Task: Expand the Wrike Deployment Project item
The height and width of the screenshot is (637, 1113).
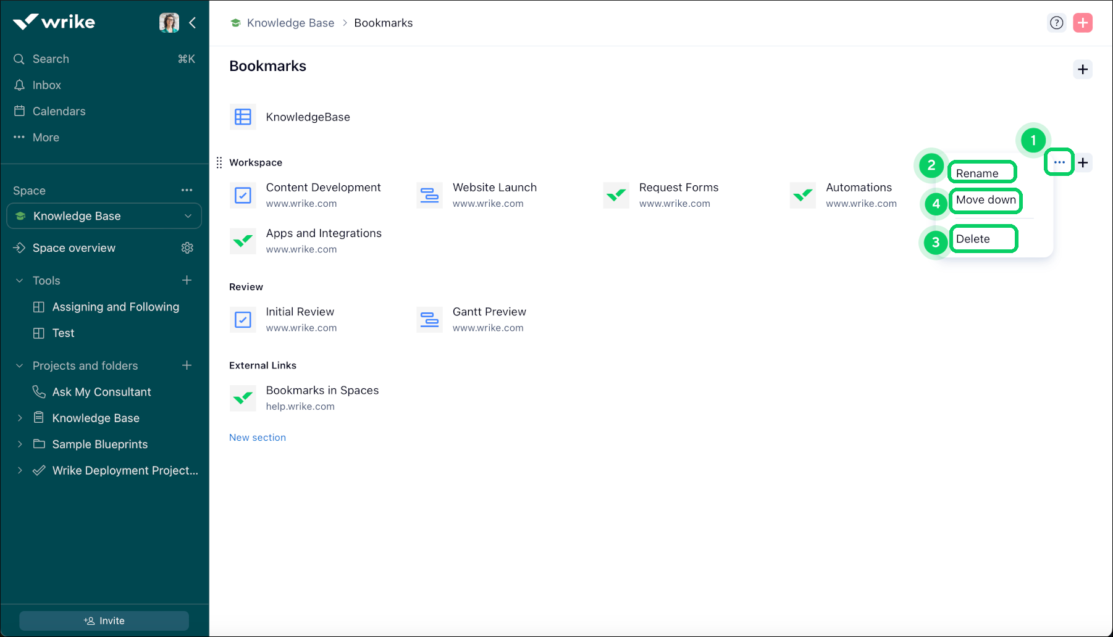Action: click(20, 470)
